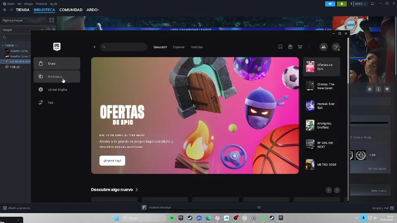Open Steam TIENDA tab
The height and width of the screenshot is (223, 397).
point(23,10)
